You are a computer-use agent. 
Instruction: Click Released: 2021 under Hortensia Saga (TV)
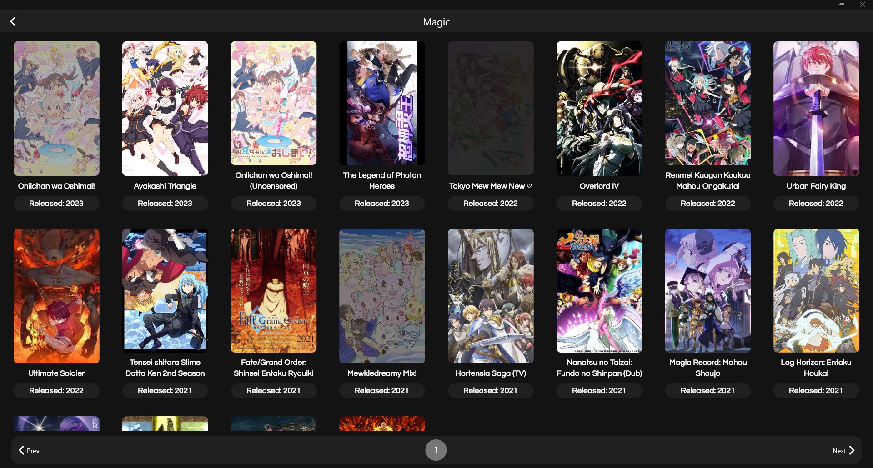point(491,391)
